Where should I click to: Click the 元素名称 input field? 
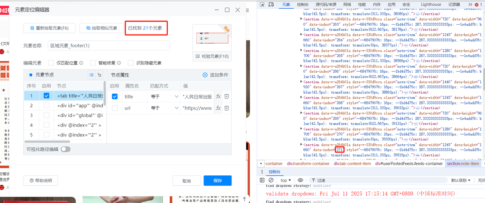pos(109,45)
